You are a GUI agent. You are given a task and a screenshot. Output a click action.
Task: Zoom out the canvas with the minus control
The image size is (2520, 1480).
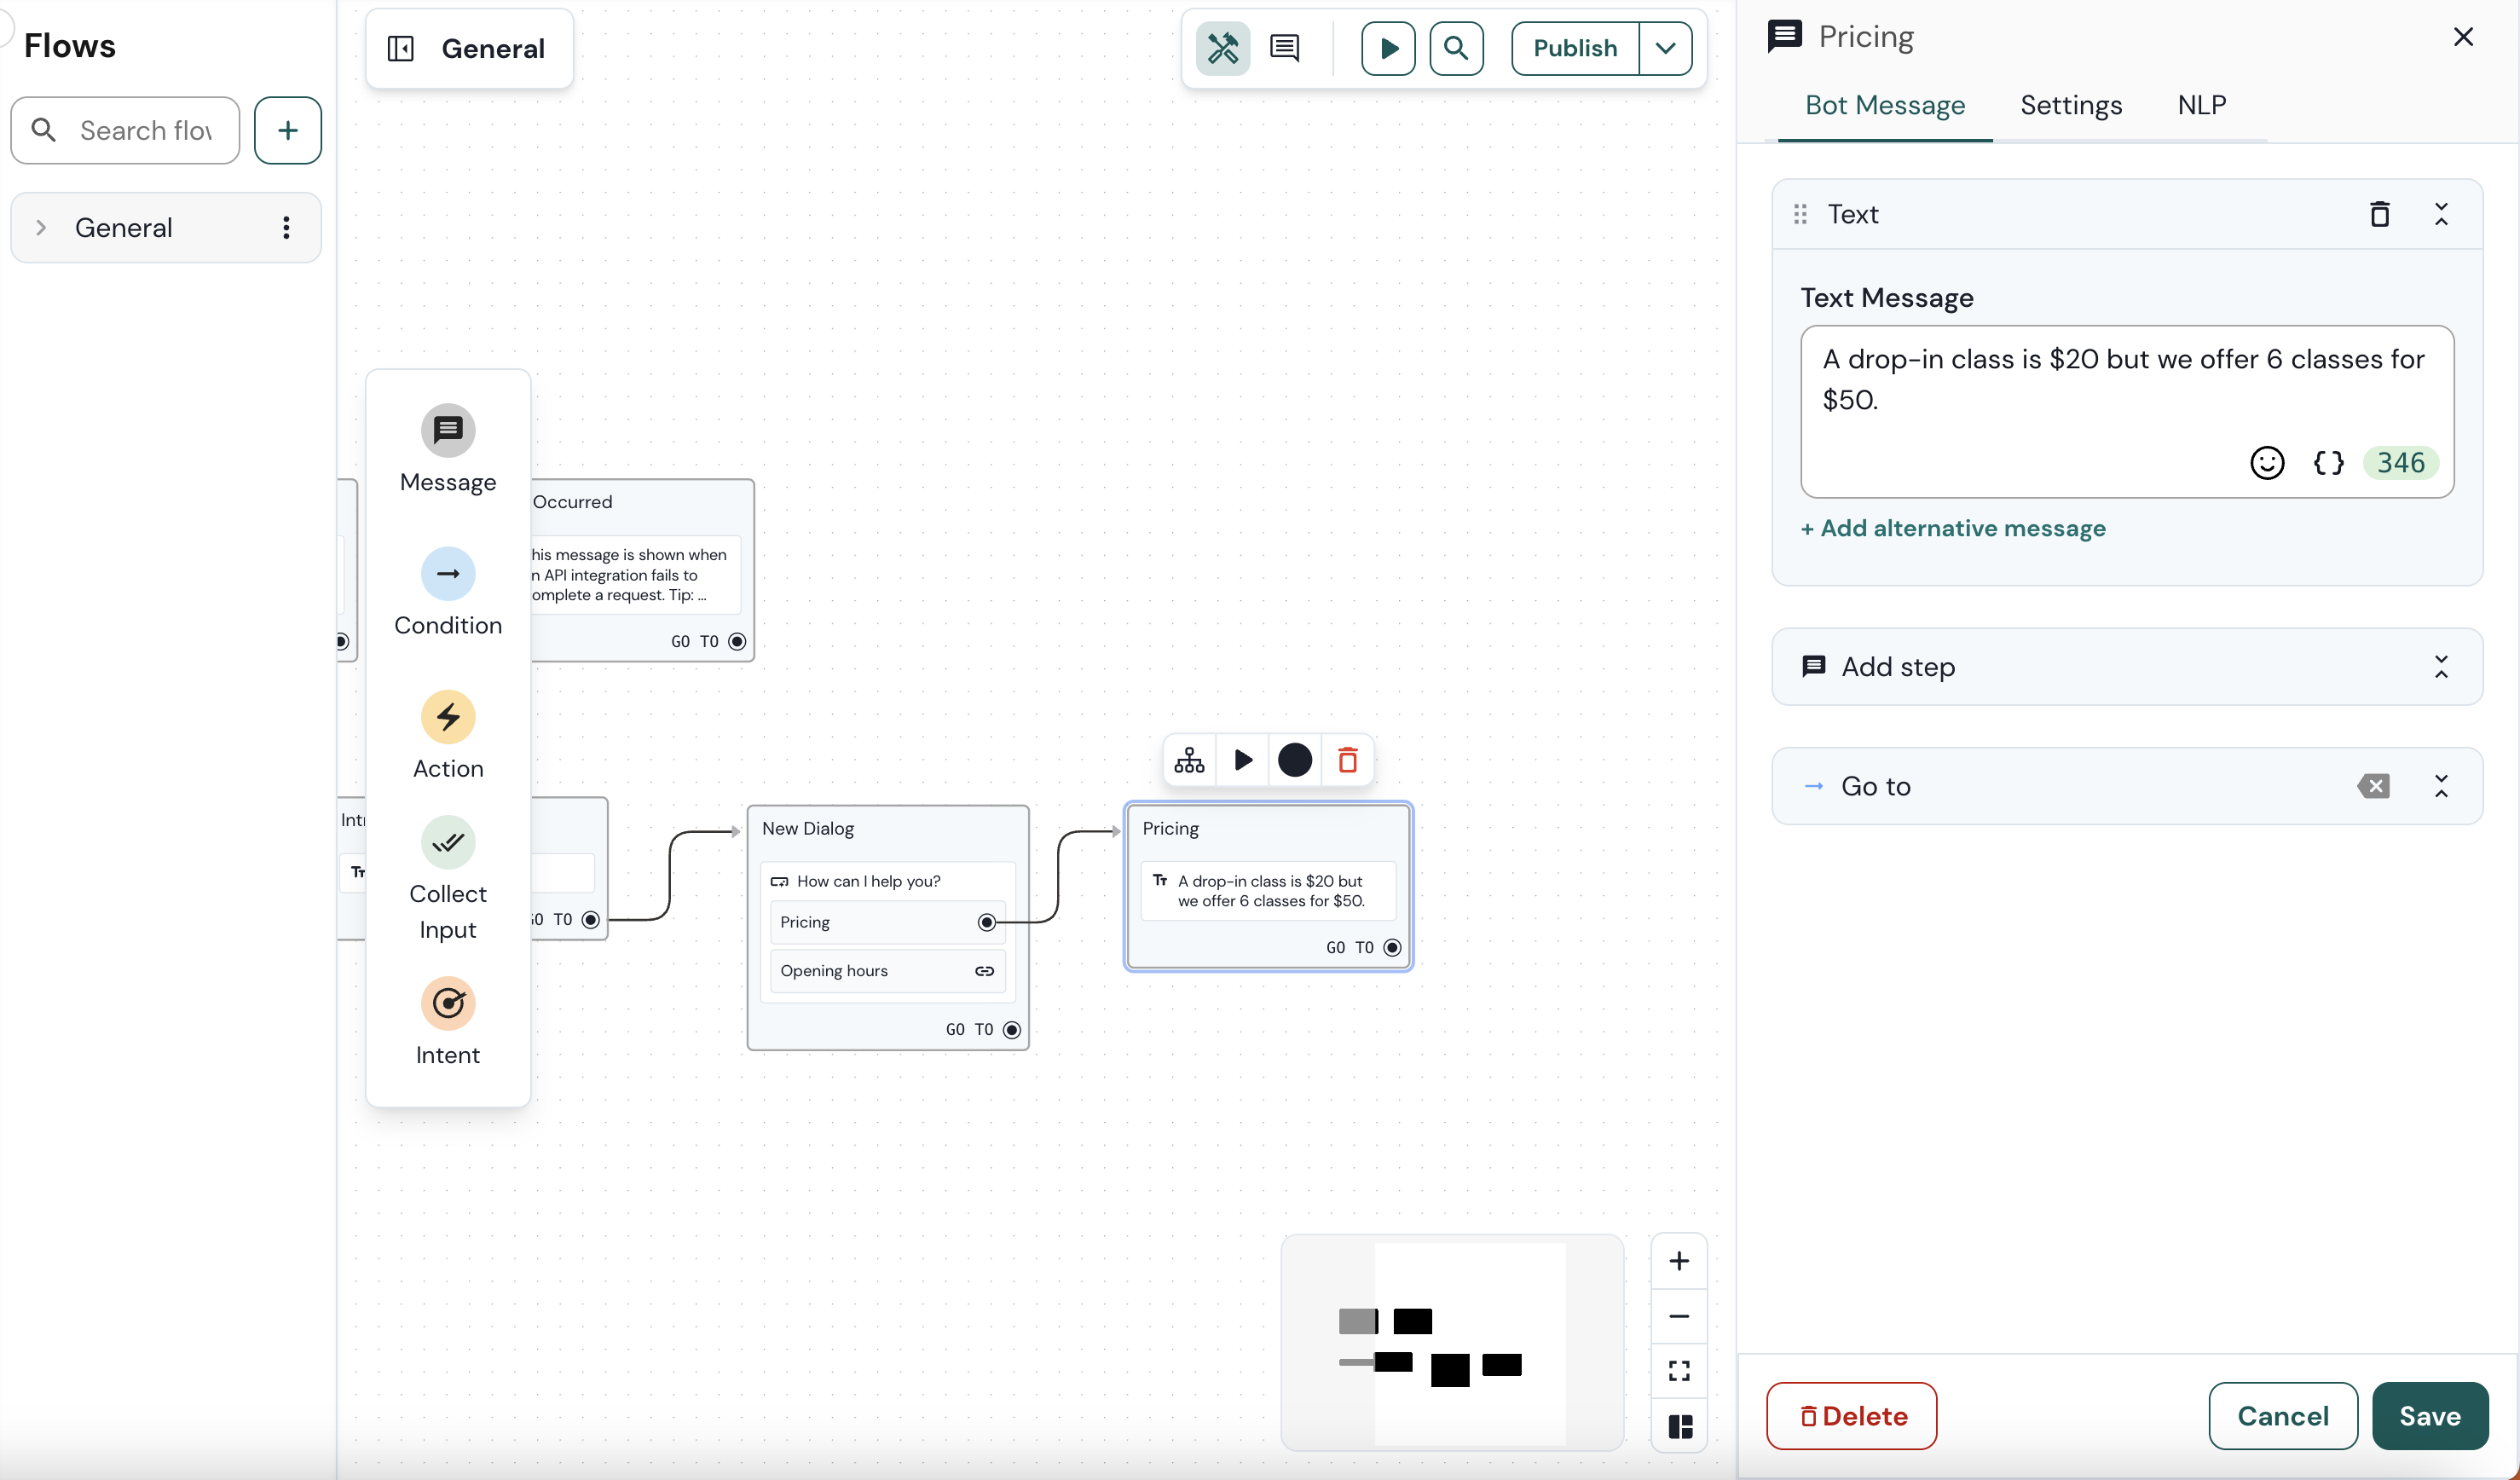point(1679,1316)
